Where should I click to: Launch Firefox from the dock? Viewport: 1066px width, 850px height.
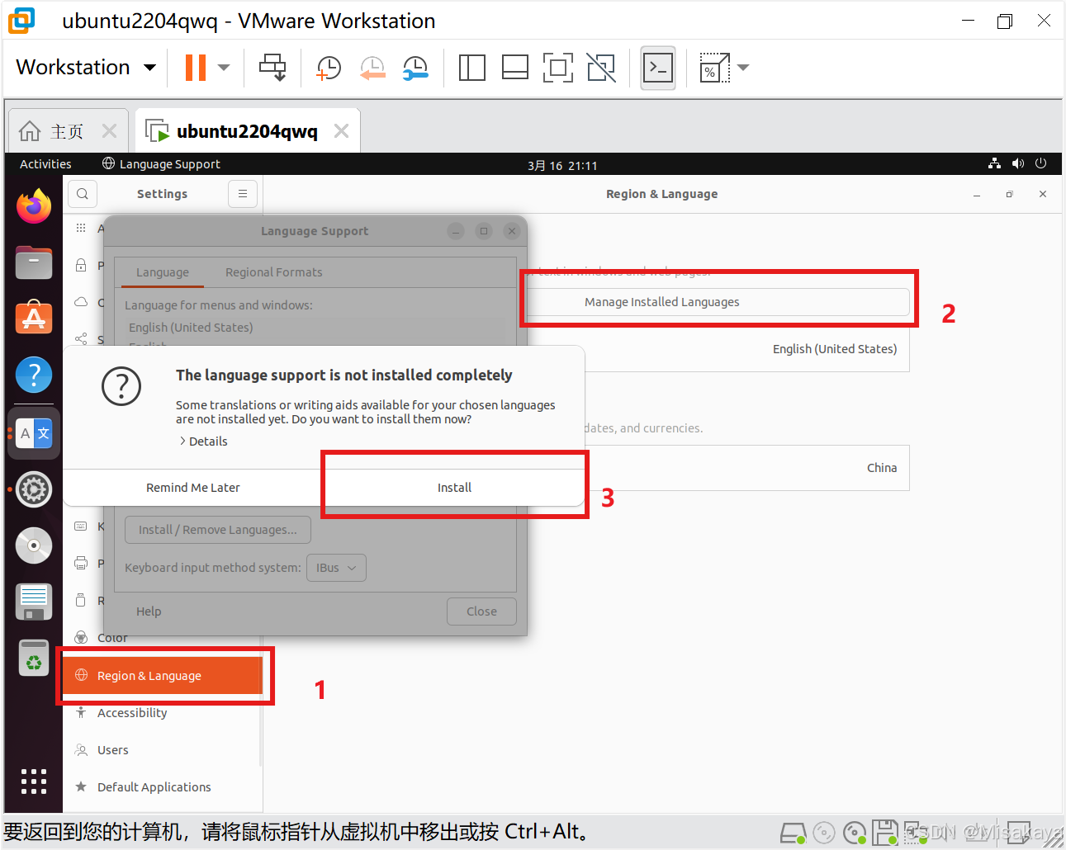tap(34, 206)
